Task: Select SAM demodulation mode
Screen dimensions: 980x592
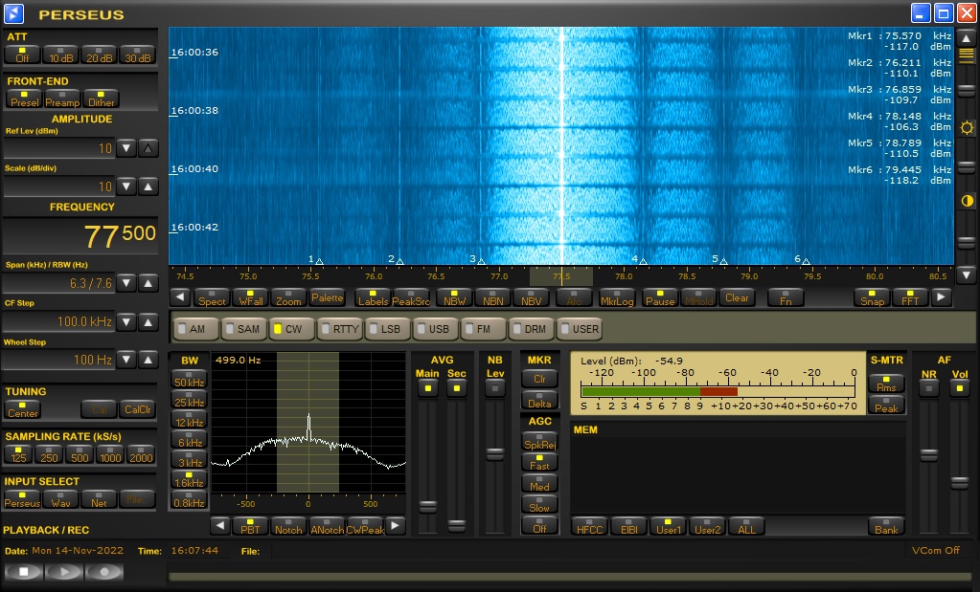Action: pyautogui.click(x=244, y=329)
